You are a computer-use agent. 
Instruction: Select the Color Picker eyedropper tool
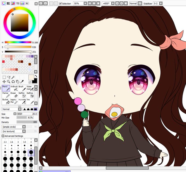point(22,82)
